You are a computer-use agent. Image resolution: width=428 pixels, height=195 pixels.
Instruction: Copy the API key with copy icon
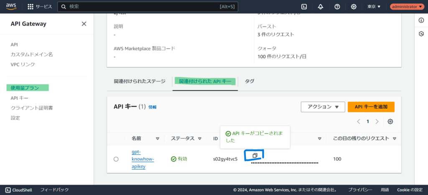255,155
